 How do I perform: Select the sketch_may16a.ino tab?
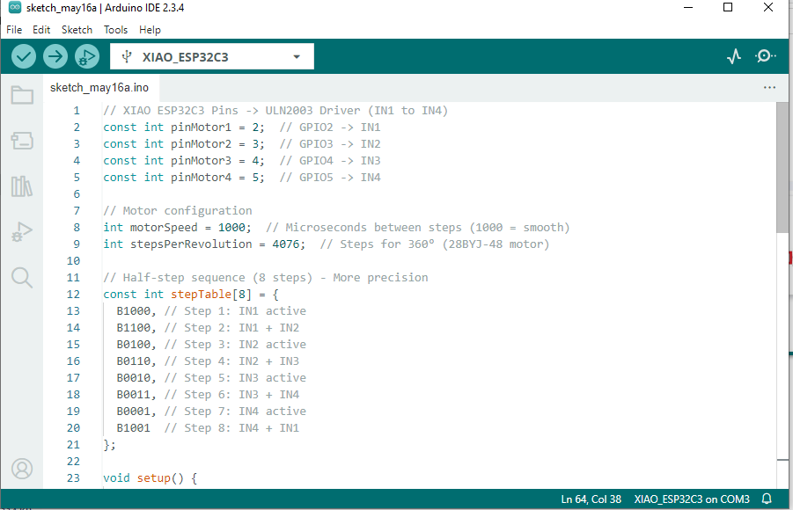click(x=99, y=87)
